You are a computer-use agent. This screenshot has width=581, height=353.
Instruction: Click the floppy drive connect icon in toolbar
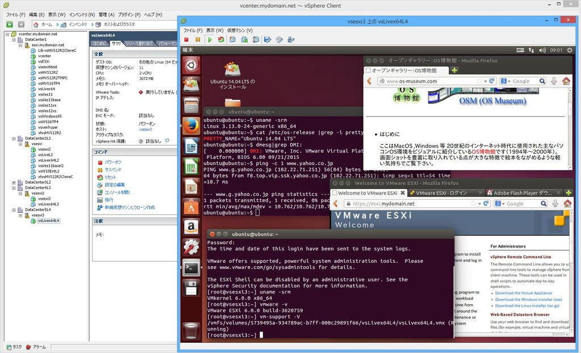(268, 39)
